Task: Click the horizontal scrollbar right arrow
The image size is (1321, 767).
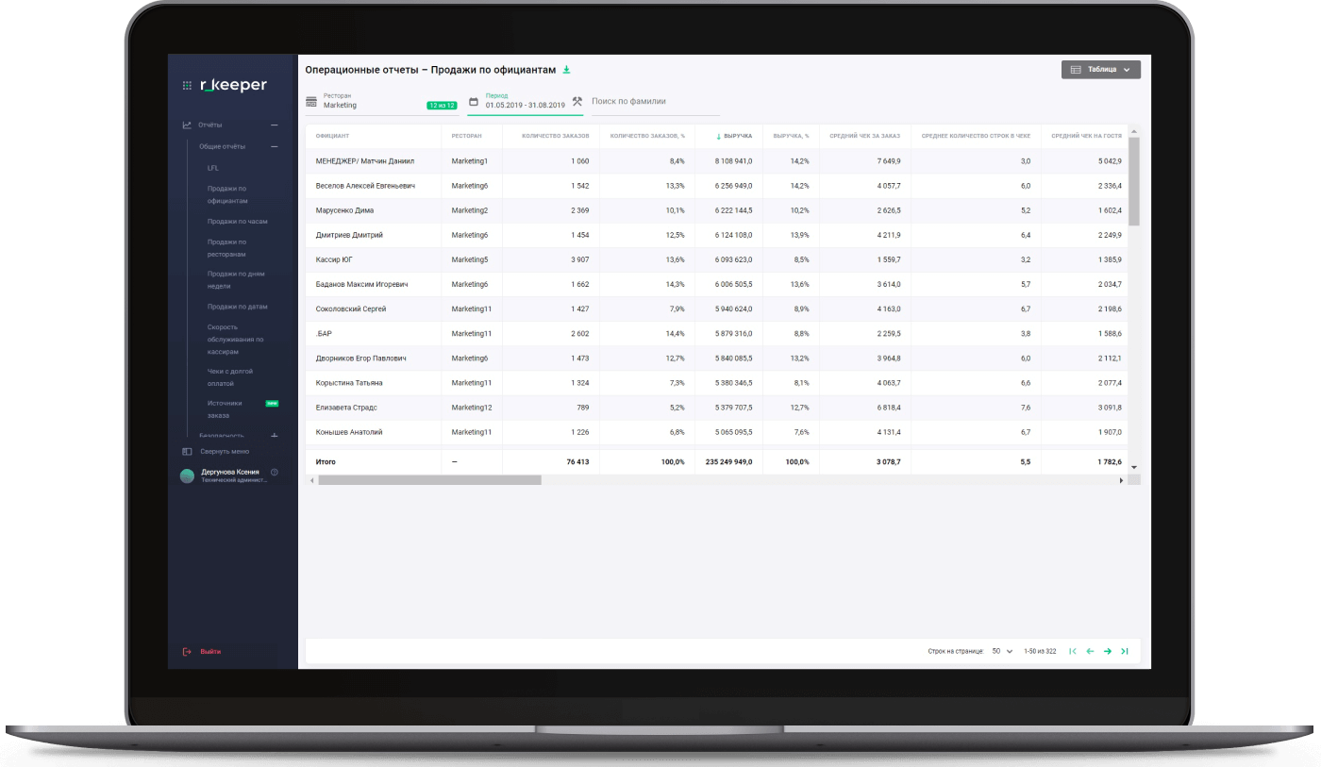Action: [x=1122, y=480]
